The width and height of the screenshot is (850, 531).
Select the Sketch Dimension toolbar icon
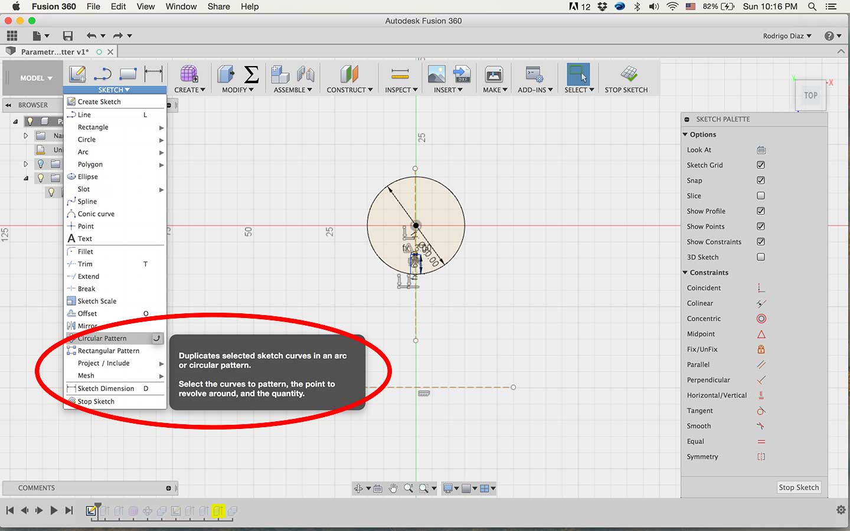[153, 74]
